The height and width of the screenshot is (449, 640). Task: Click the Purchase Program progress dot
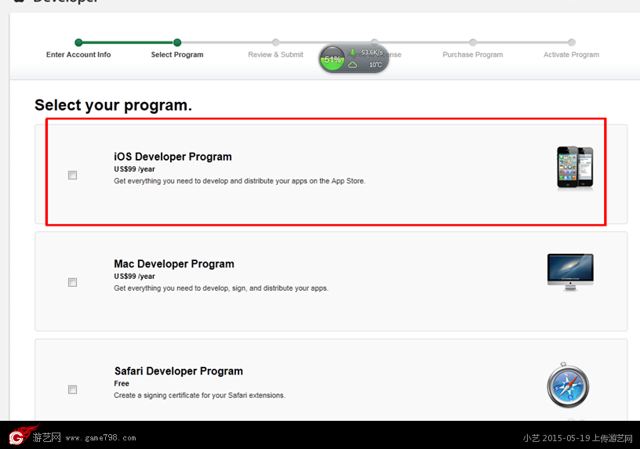tap(473, 42)
